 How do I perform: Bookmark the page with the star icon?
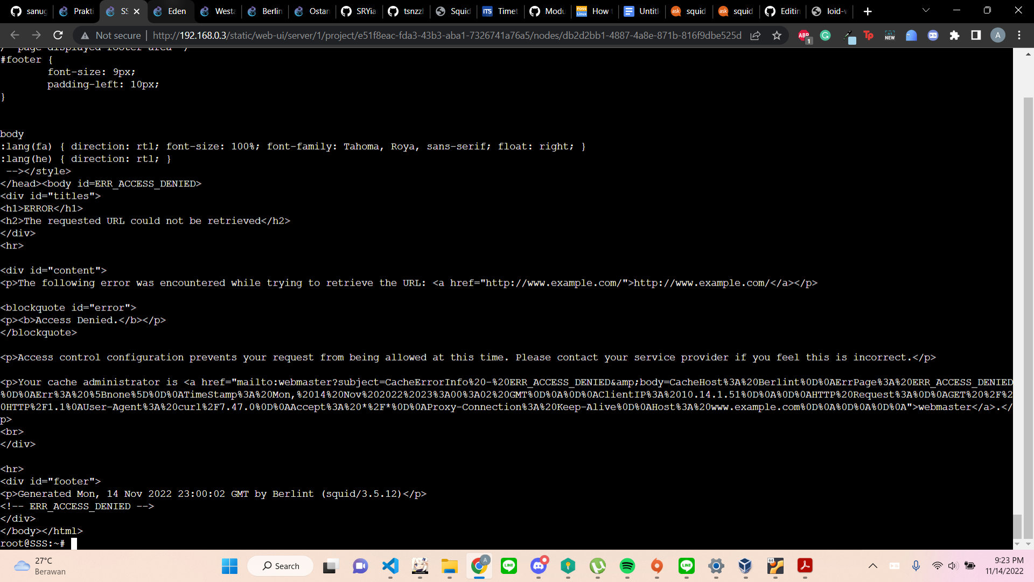[777, 36]
